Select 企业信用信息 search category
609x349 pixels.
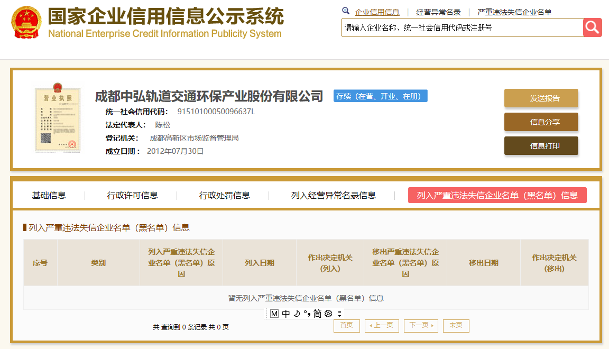point(377,12)
